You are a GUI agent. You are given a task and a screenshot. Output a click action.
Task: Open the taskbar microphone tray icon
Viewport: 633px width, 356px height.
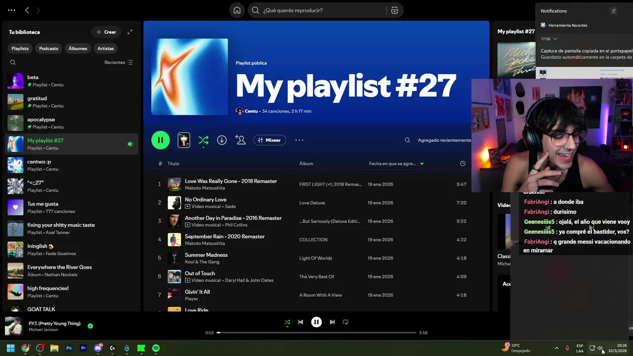[x=567, y=348]
